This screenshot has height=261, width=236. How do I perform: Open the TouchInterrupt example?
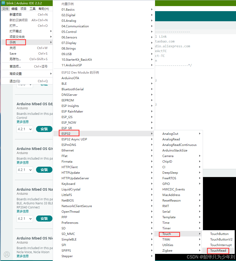(218, 245)
